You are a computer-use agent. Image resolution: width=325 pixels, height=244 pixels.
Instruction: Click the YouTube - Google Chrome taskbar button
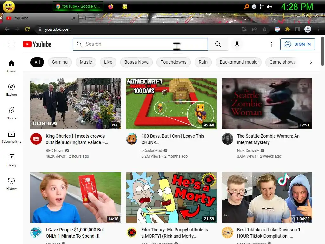coord(78,6)
